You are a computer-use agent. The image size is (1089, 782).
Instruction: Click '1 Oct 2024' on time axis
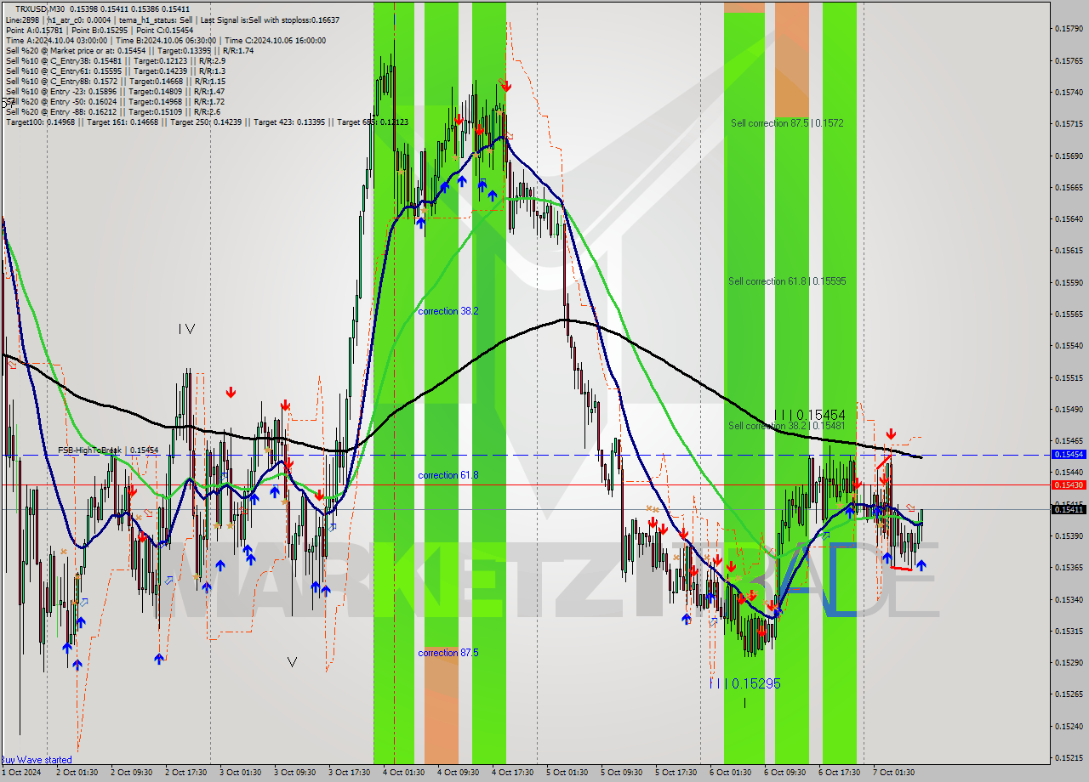coord(21,773)
